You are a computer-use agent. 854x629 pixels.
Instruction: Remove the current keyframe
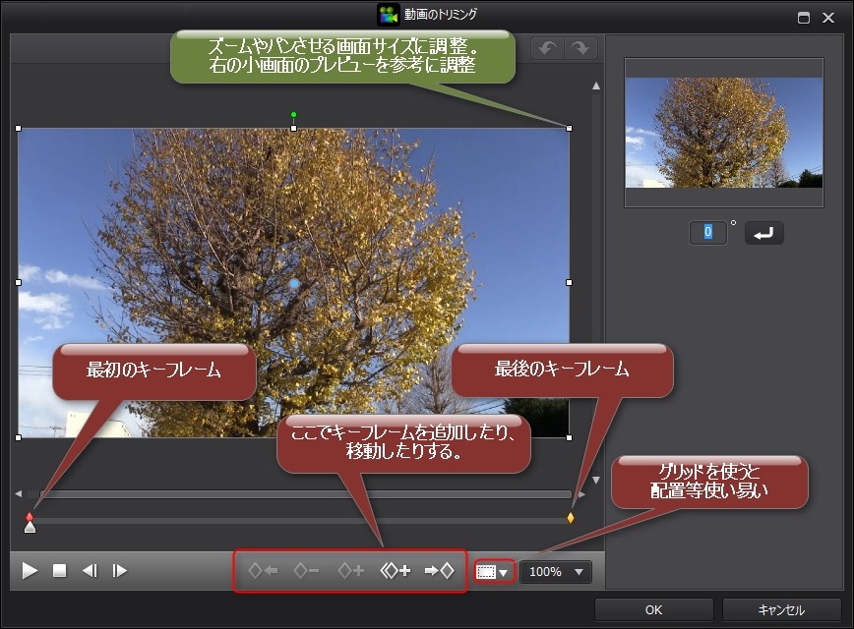[x=306, y=571]
